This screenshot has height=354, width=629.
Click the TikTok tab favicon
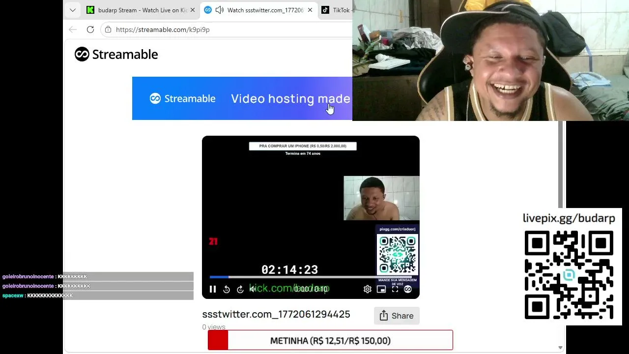pos(325,10)
